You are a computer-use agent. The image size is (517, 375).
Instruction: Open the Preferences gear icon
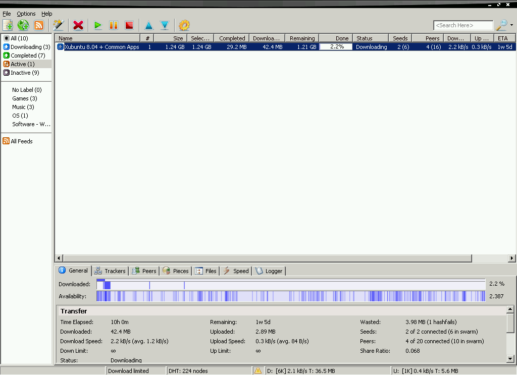pyautogui.click(x=184, y=25)
